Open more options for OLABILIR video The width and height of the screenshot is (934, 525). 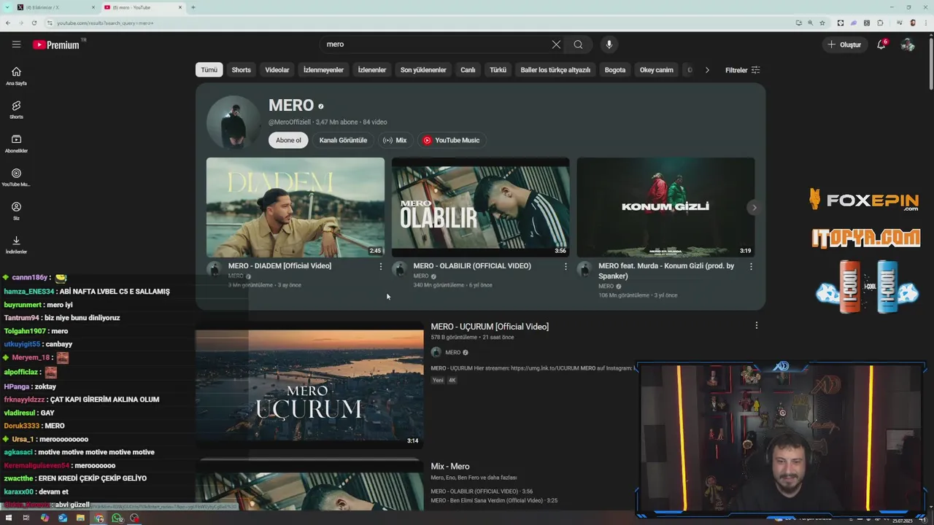[566, 267]
